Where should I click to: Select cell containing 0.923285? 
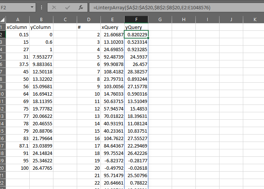(136, 49)
